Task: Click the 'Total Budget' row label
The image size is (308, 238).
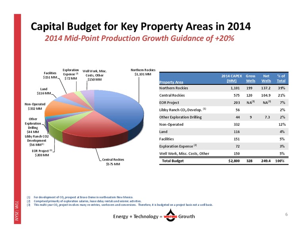Action: (x=173, y=161)
